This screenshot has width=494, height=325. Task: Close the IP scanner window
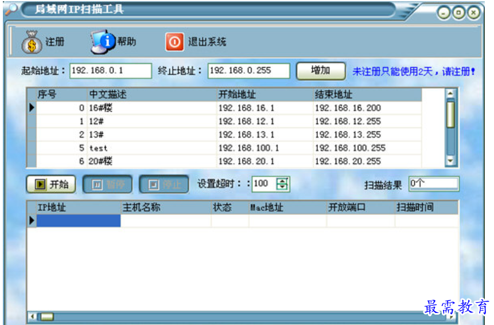(x=473, y=13)
